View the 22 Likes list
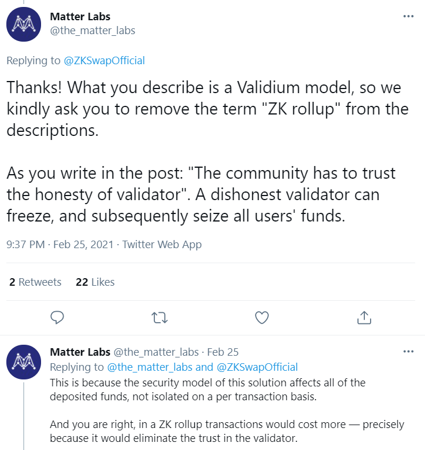Viewport: 425px width, 450px height. [x=95, y=282]
